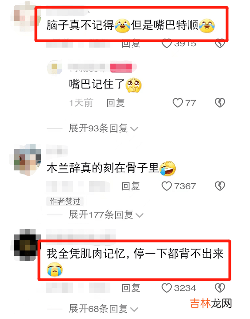Open the dark avatar of third commenter
Screen dimensions: 250x319
27,245
